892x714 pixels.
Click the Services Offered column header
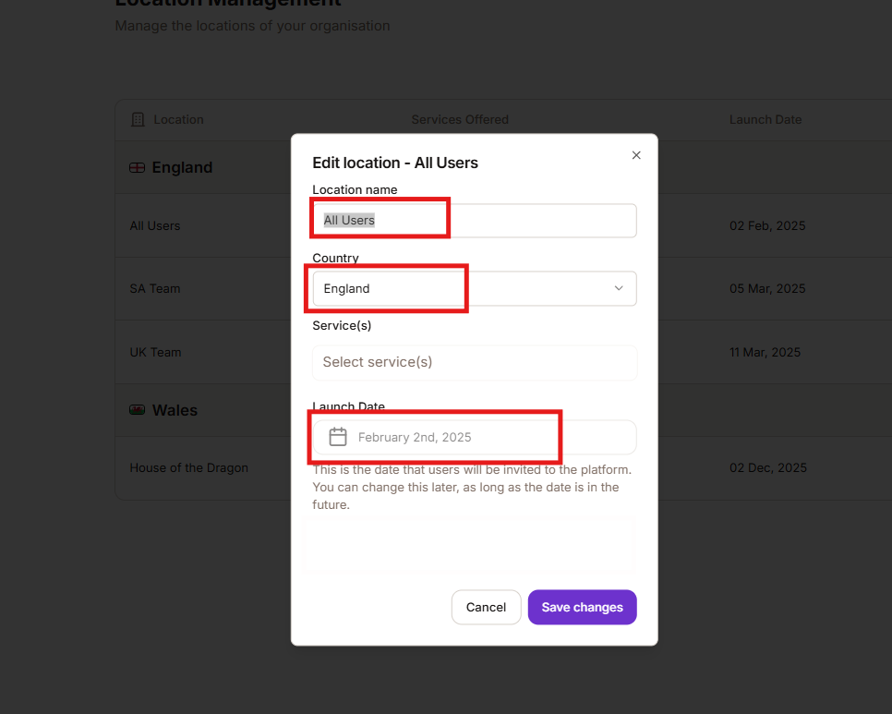[460, 119]
